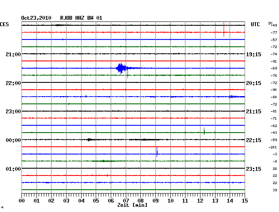Click the 22:00 time label
The height and width of the screenshot is (212, 279).
(x=13, y=83)
